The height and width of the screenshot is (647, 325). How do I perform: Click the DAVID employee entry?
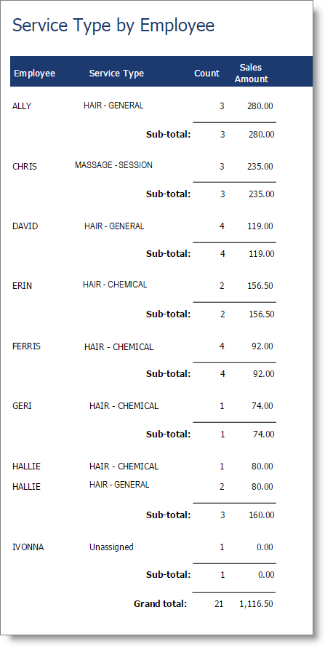[x=25, y=226]
